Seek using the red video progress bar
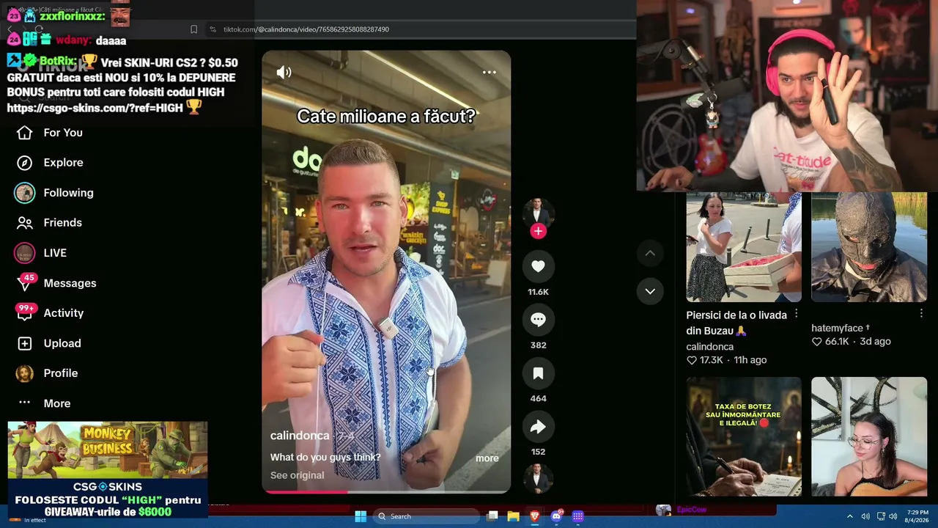 pos(386,491)
